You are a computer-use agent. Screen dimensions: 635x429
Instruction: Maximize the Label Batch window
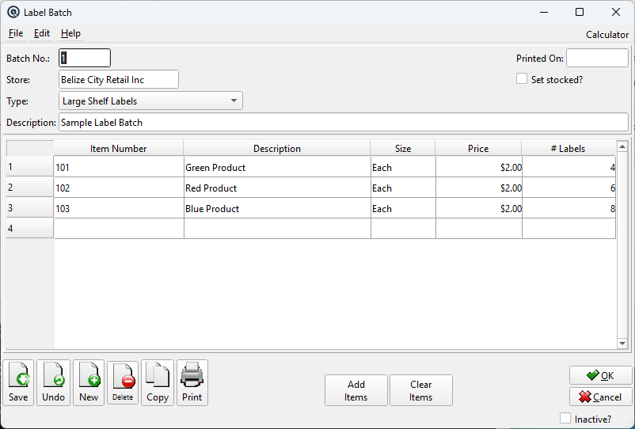[580, 12]
